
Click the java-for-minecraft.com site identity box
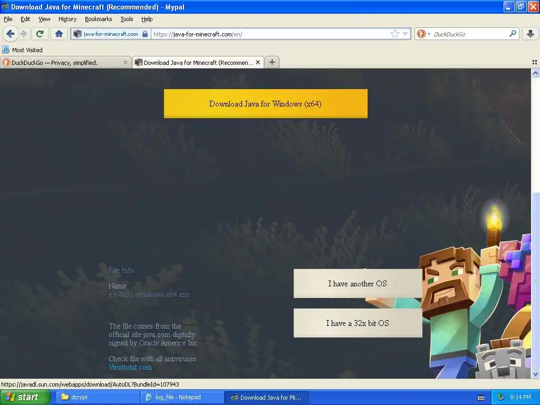point(111,34)
